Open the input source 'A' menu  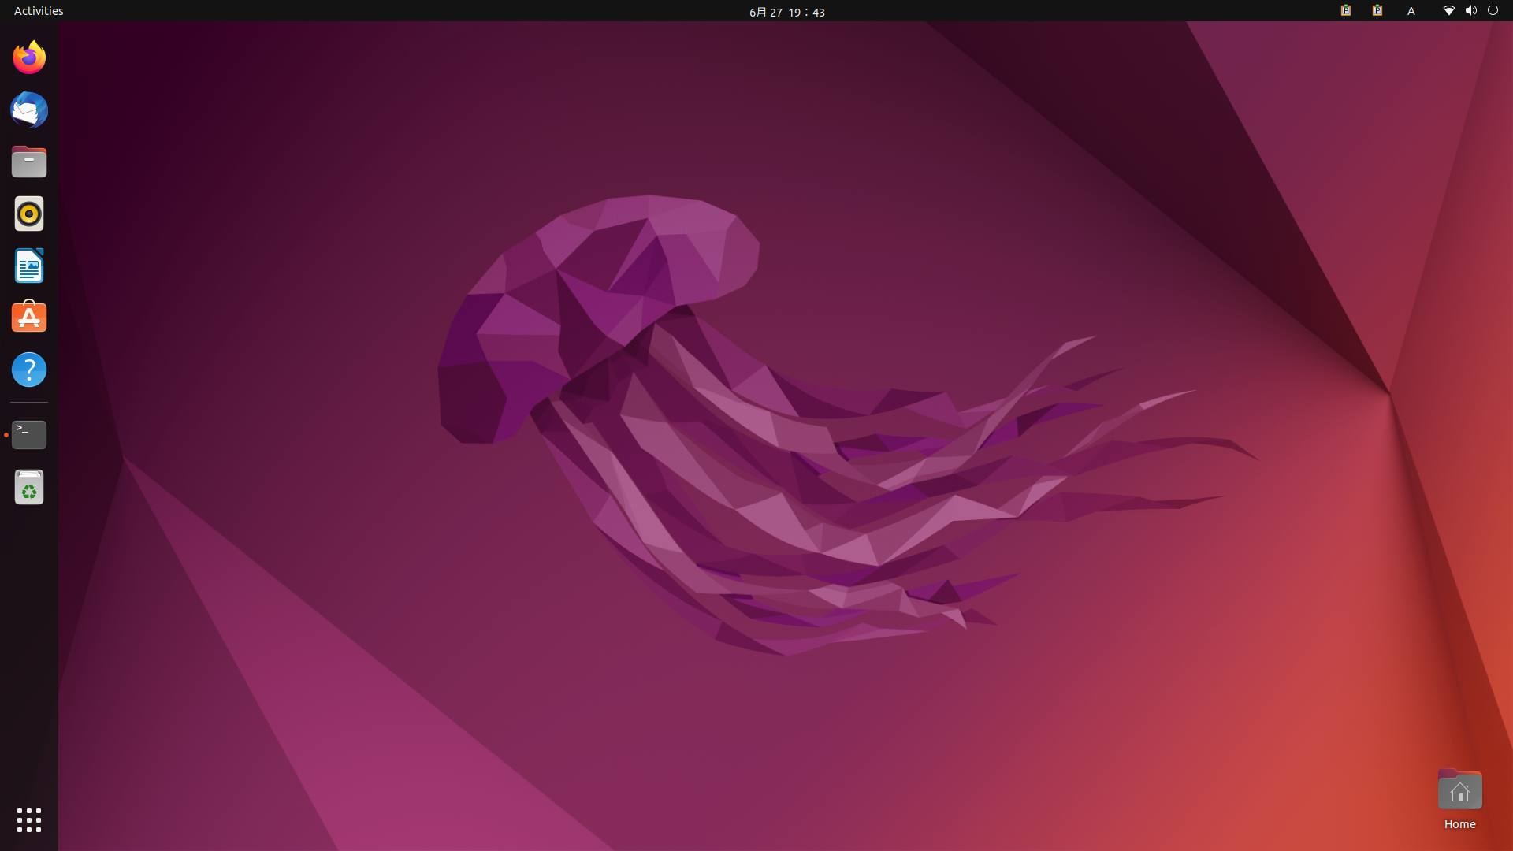1411,11
